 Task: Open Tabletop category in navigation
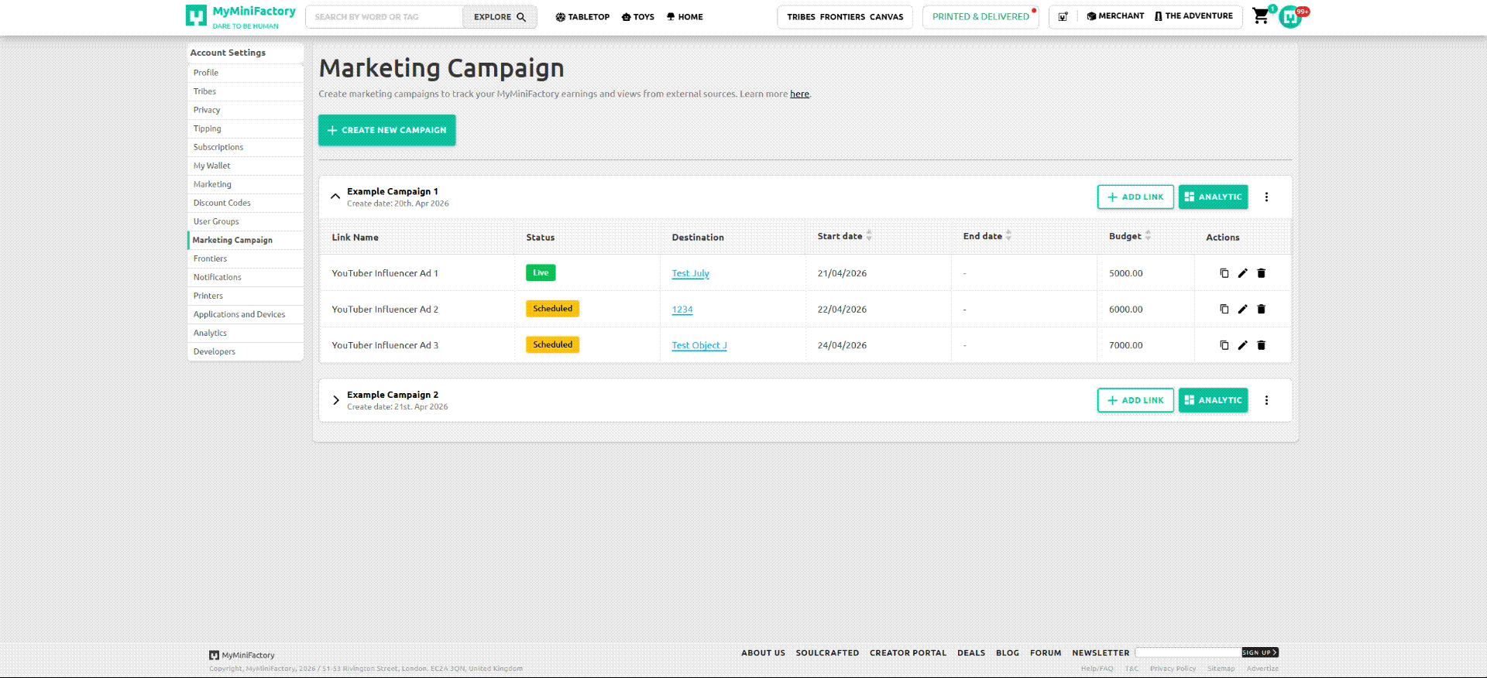click(x=582, y=17)
